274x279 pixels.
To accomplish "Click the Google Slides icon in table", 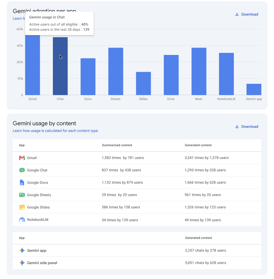I will (22, 207).
